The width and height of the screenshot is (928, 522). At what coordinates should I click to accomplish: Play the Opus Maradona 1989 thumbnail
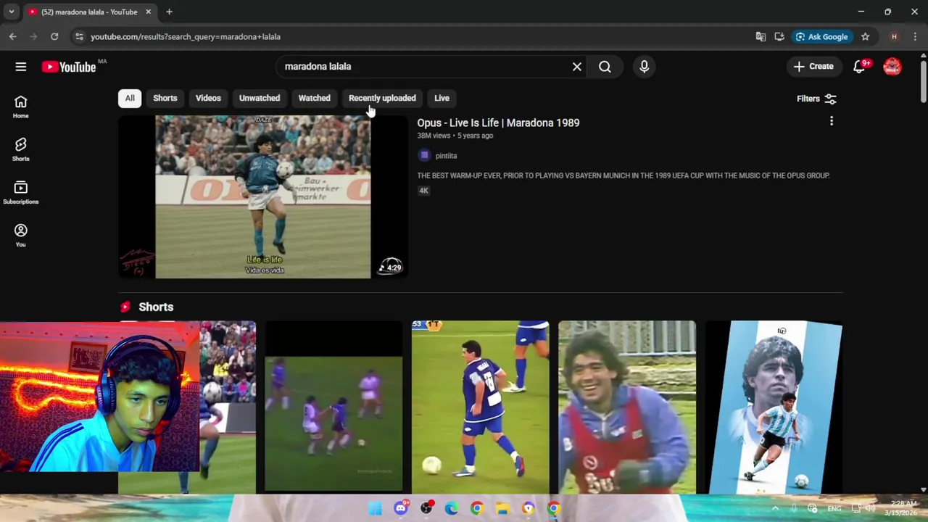coord(263,196)
